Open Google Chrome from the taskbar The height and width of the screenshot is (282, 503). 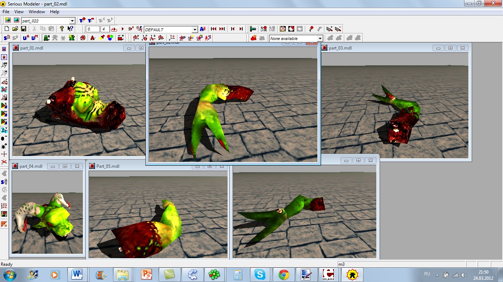point(284,275)
